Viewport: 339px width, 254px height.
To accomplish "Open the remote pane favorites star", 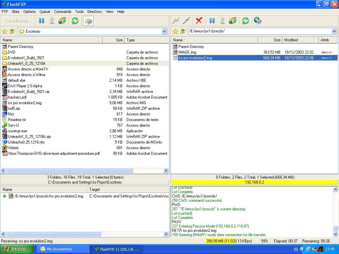I will tap(175, 31).
